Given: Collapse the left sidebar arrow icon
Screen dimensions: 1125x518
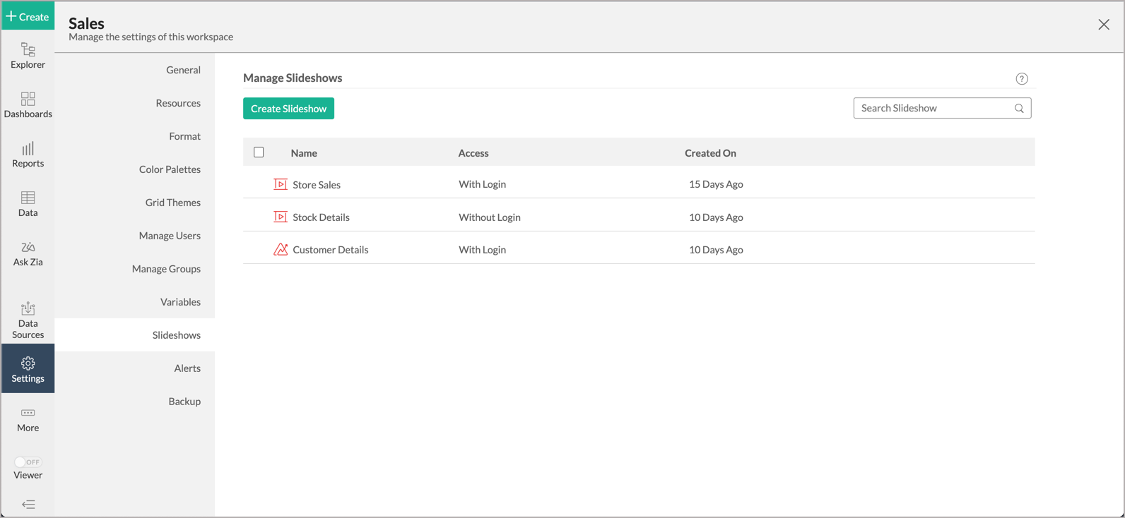Looking at the screenshot, I should 28,504.
